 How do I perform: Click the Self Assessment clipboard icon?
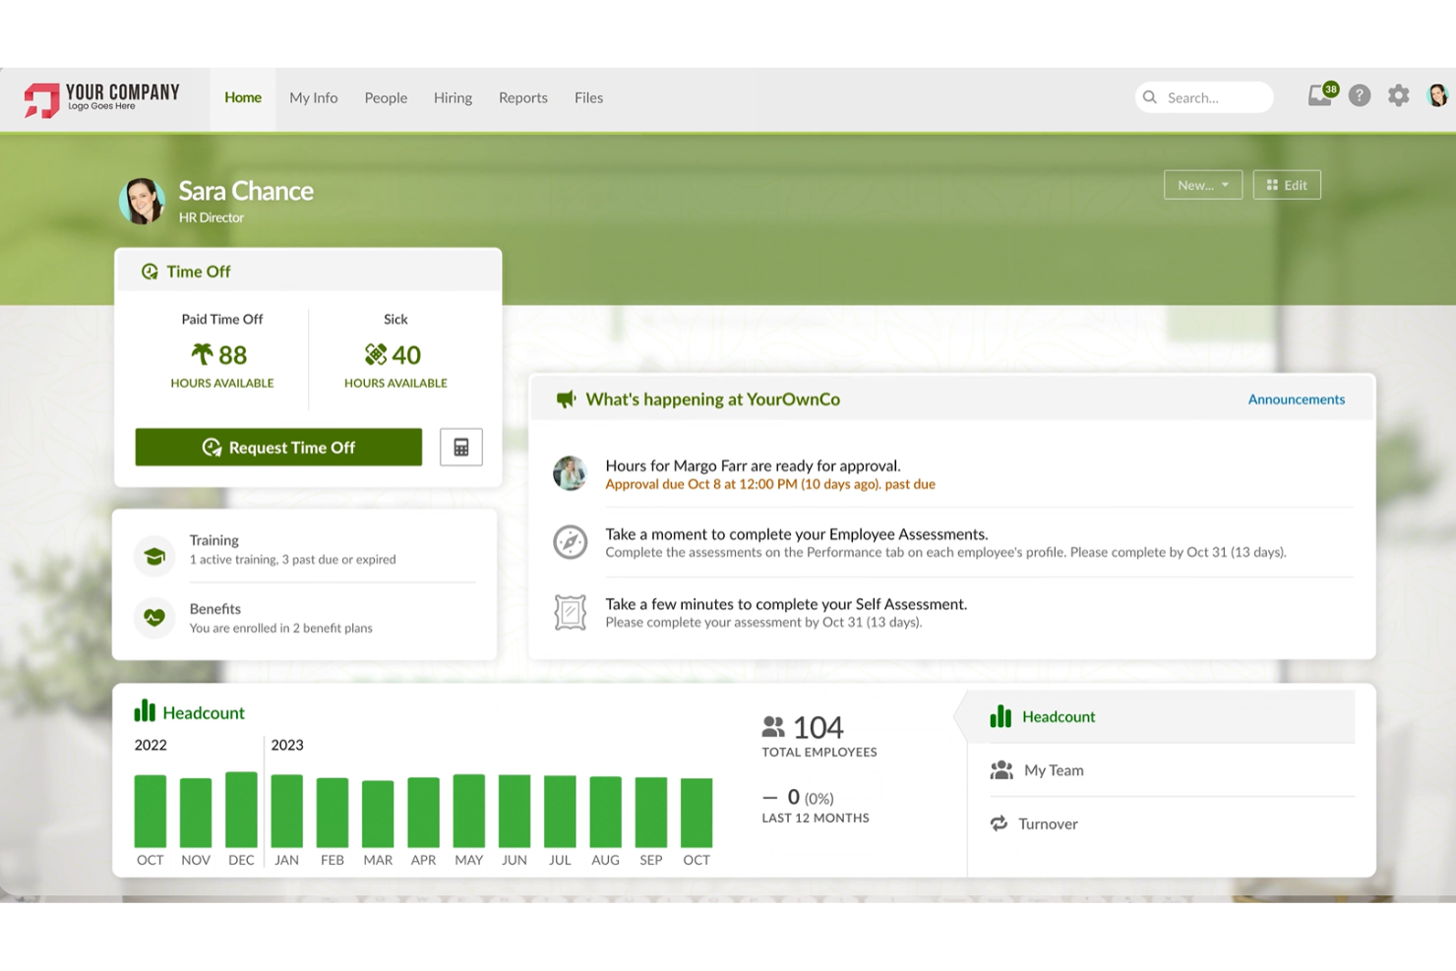click(x=570, y=612)
